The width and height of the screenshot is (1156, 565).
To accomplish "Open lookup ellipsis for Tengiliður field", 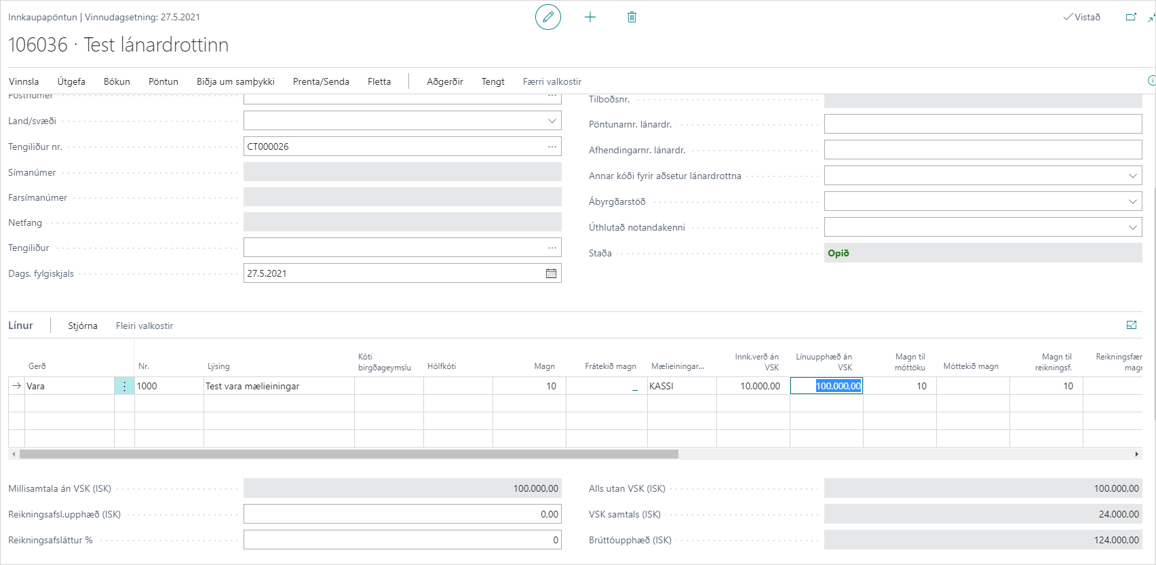I will [x=552, y=248].
